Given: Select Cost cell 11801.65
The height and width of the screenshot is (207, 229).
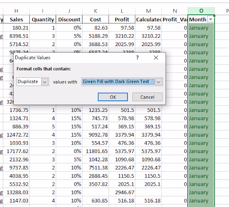Looking at the screenshot, I should pyautogui.click(x=95, y=151).
